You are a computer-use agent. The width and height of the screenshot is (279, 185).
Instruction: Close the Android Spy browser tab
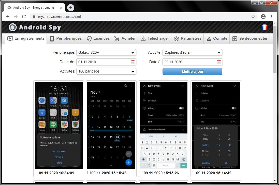(61, 8)
